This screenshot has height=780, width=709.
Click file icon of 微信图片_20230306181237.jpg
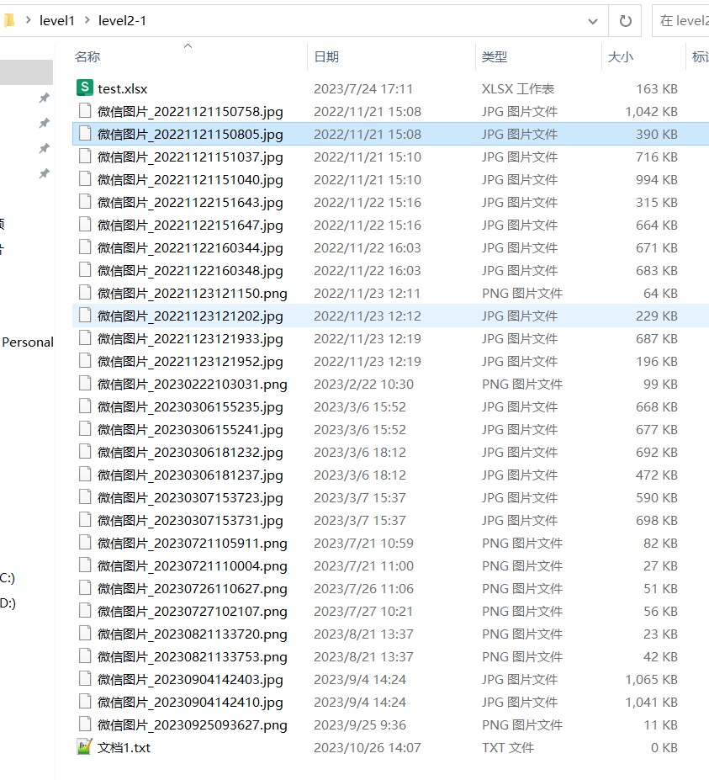[x=85, y=474]
